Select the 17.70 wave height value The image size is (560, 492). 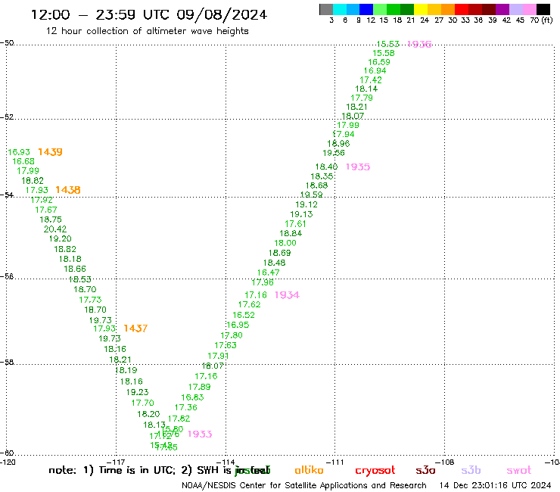coord(143,403)
